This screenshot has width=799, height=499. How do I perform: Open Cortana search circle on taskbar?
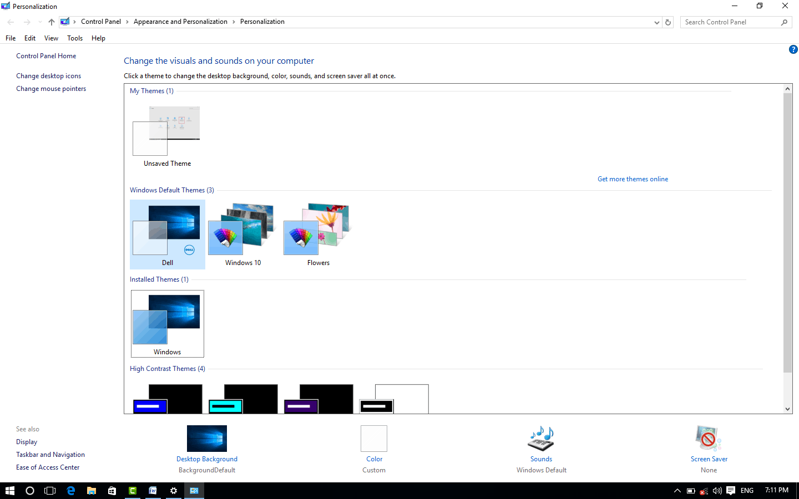pos(30,491)
